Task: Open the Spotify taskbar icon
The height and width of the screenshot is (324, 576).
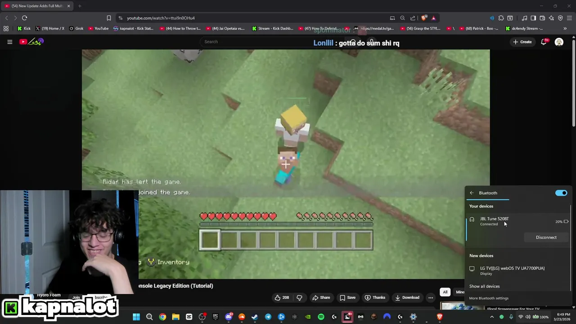Action: click(x=321, y=317)
